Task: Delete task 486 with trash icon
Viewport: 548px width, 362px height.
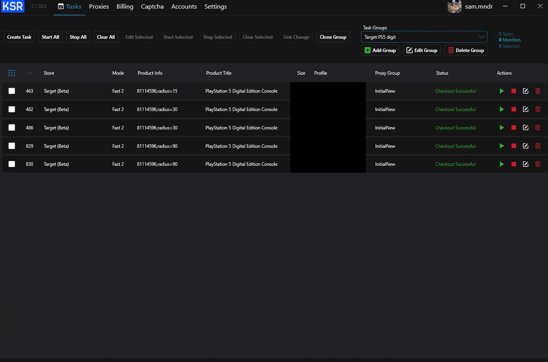Action: (x=537, y=128)
